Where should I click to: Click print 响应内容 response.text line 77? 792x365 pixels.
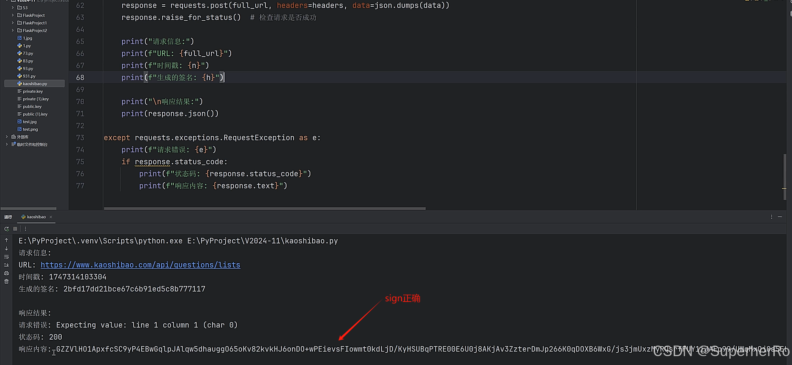click(213, 186)
